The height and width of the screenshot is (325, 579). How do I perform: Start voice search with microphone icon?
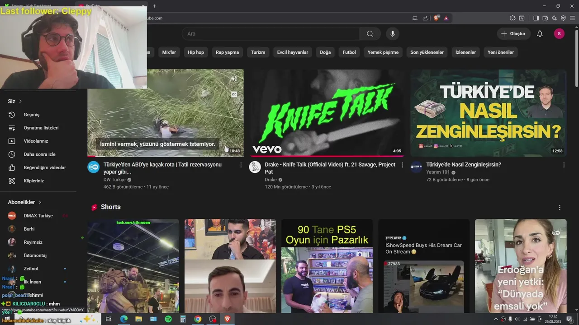(393, 34)
